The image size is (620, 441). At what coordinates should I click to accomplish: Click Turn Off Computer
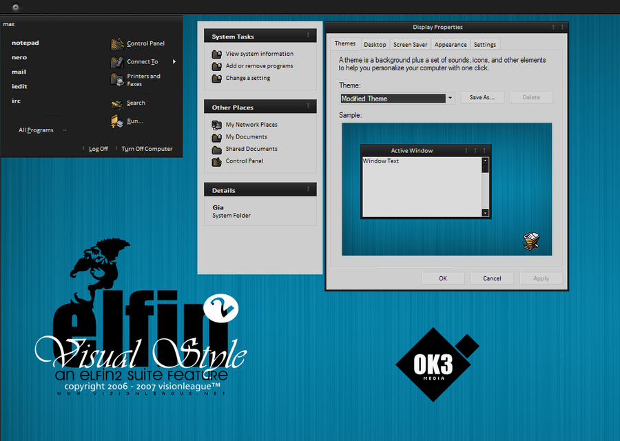click(147, 149)
